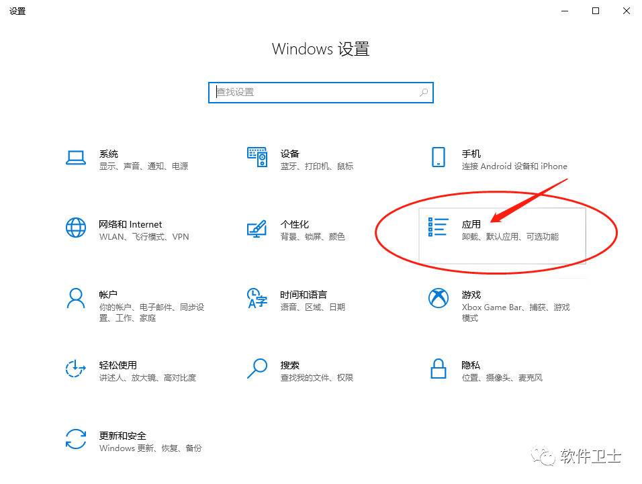Close the 设置 window
This screenshot has width=642, height=484.
[627, 11]
